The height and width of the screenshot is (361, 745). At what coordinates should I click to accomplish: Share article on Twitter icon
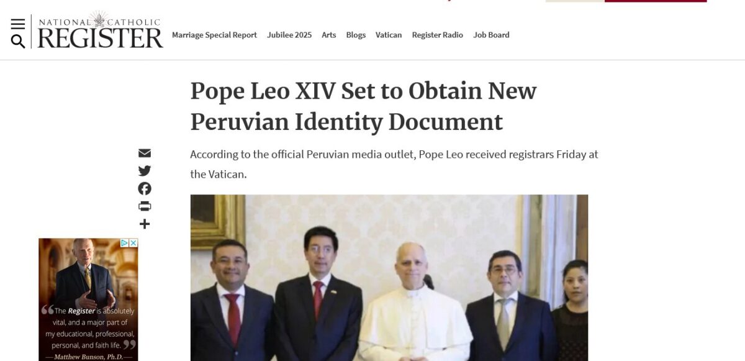click(x=145, y=171)
